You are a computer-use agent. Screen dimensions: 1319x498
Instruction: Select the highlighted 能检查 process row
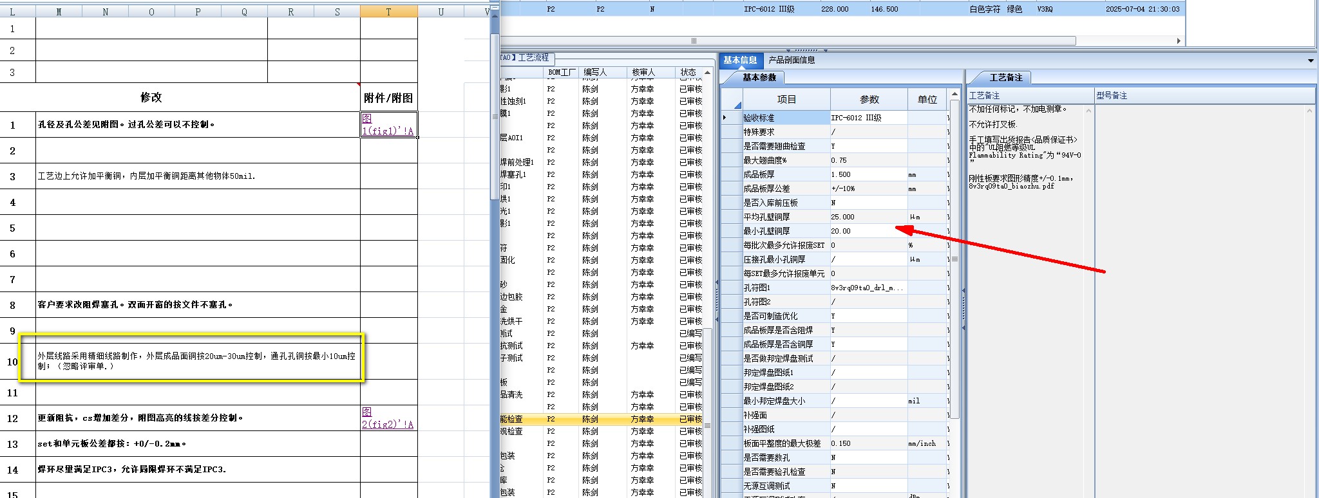click(x=602, y=419)
